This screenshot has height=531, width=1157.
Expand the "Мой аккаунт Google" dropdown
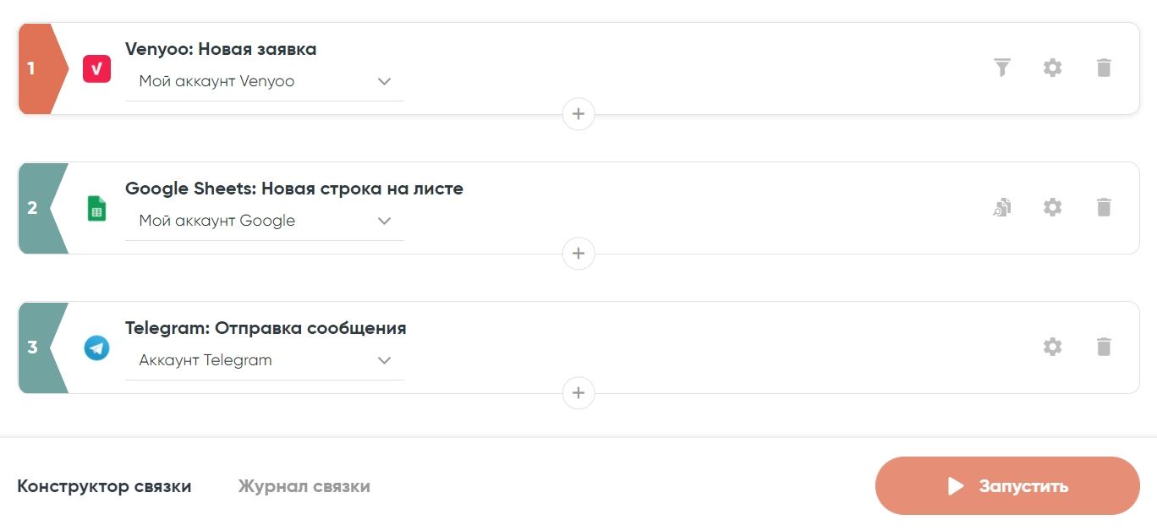tap(264, 222)
